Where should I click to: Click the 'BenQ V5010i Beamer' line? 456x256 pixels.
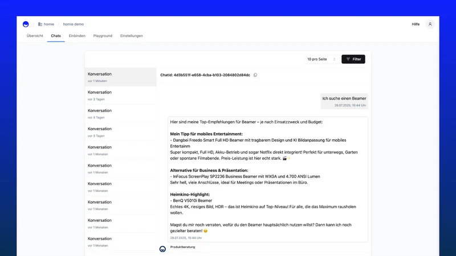191,201
